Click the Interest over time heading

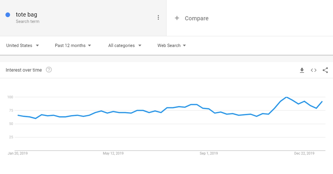(24, 70)
